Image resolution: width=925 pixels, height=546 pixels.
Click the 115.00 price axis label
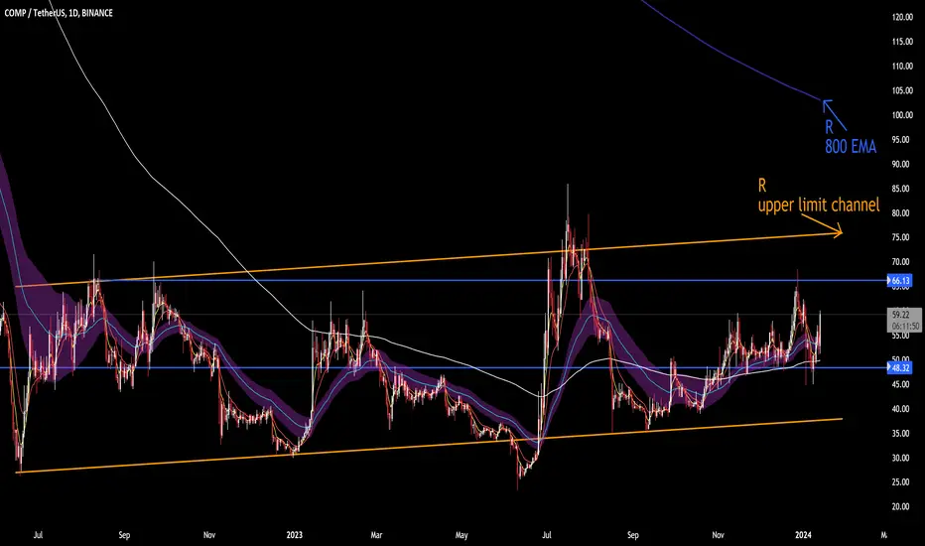(x=902, y=42)
